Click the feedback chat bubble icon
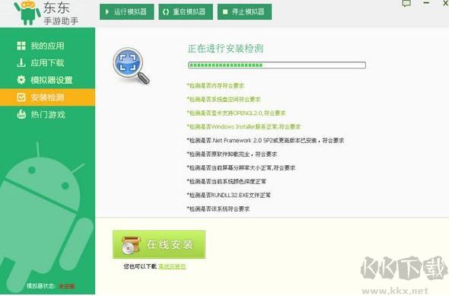449x296 pixels. click(406, 4)
